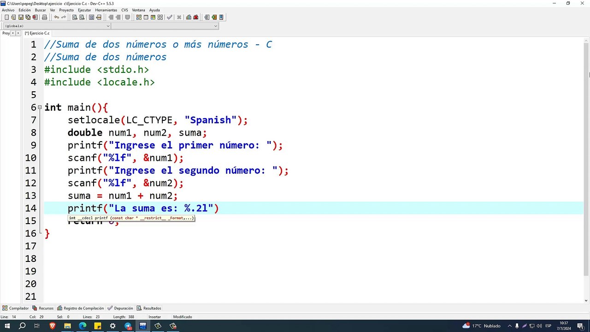Viewport: 590px width, 332px height.
Task: Open the Find tool in the toolbar
Action: (75, 18)
